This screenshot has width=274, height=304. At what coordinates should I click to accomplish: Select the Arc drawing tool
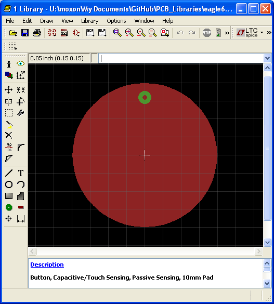(x=21, y=184)
